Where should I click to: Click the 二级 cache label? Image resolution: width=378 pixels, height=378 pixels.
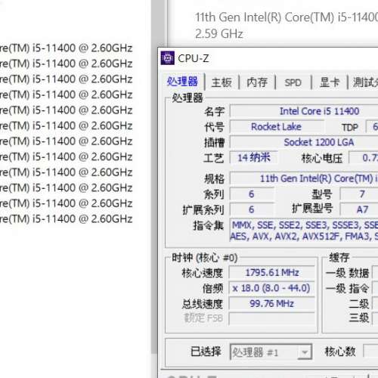[x=359, y=304]
